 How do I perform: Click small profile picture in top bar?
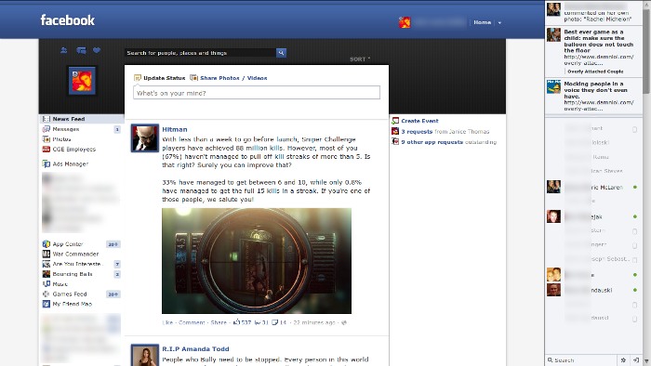coord(405,22)
